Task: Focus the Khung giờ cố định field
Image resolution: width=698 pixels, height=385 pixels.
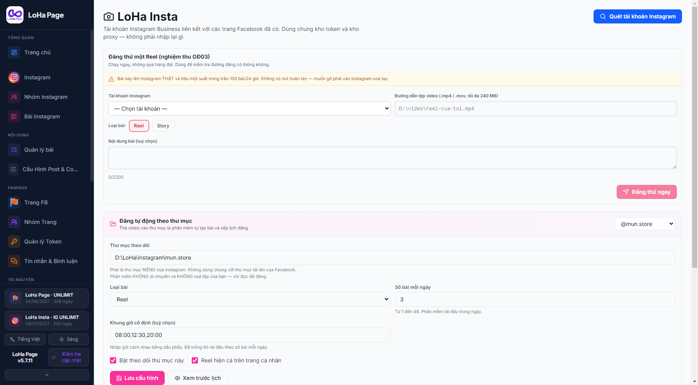Action: (250, 335)
